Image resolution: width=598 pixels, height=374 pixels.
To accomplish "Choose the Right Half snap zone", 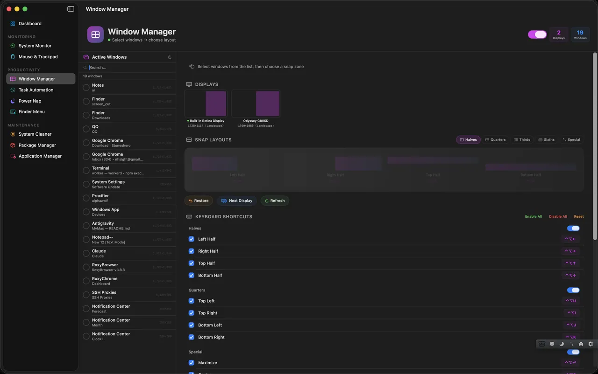I will (335, 169).
